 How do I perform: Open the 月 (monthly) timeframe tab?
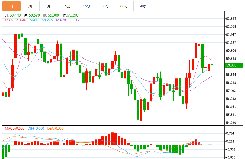[49, 6]
